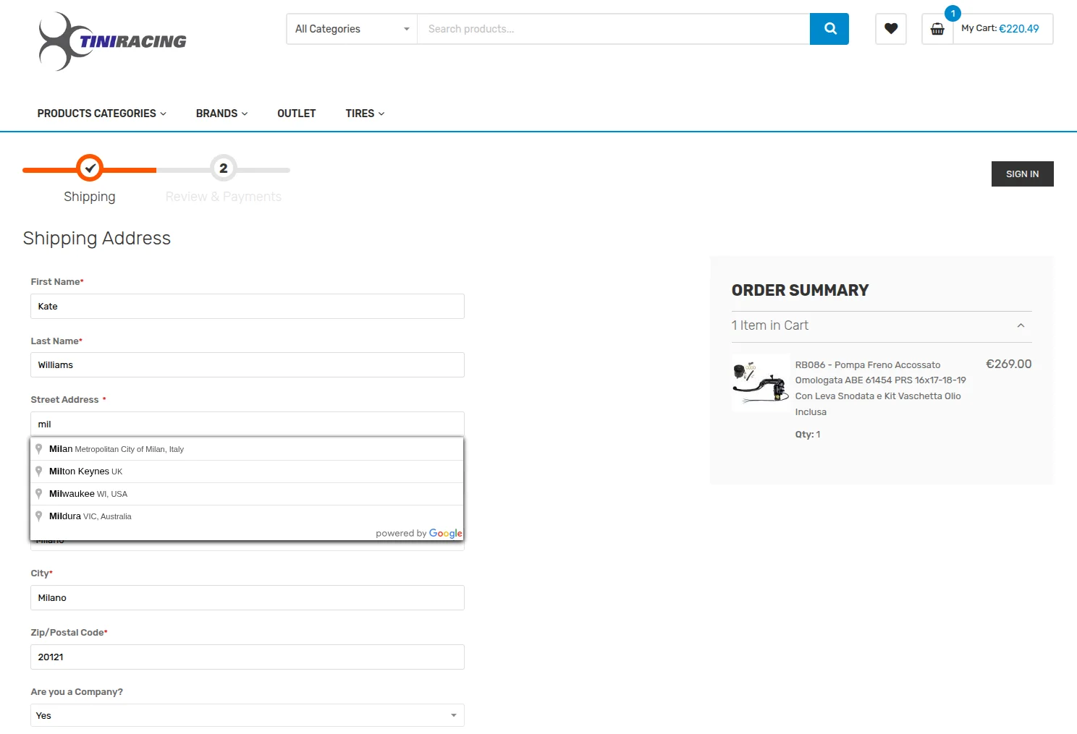Open the Outlet menu item
The width and height of the screenshot is (1077, 734).
click(x=297, y=114)
